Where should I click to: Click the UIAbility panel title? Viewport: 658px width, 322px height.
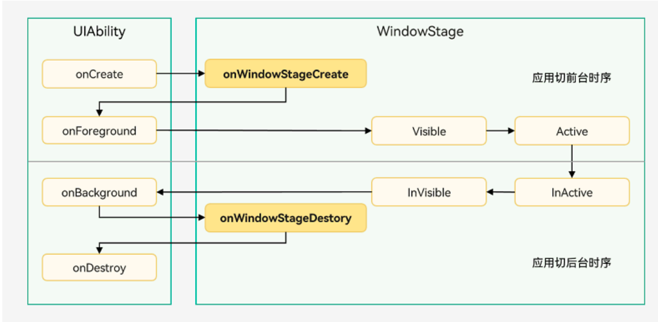pos(99,31)
